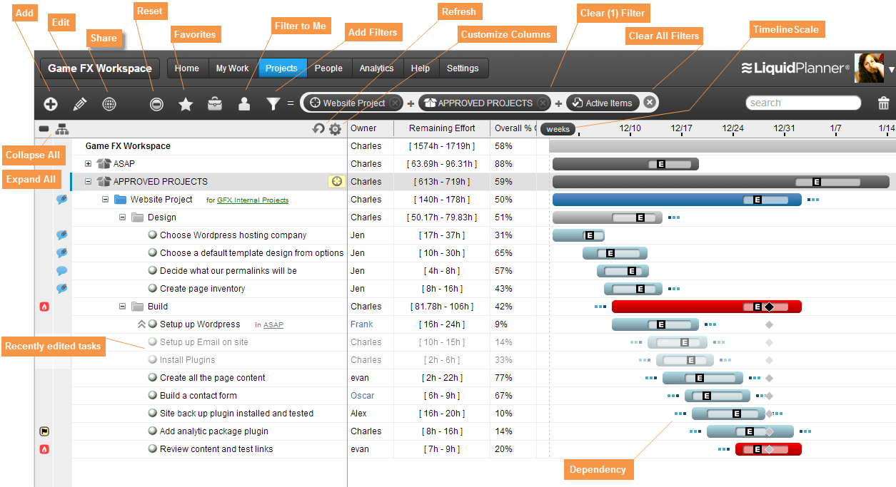Open the Analytics tab
Viewport: 896px width, 487px height.
[x=376, y=68]
